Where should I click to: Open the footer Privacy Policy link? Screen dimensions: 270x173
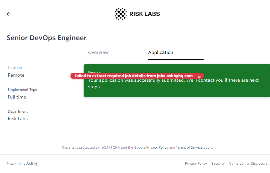196,164
